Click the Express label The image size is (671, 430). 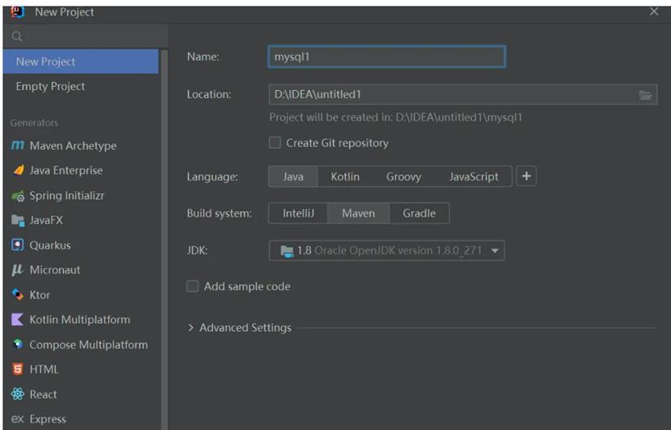[48, 419]
